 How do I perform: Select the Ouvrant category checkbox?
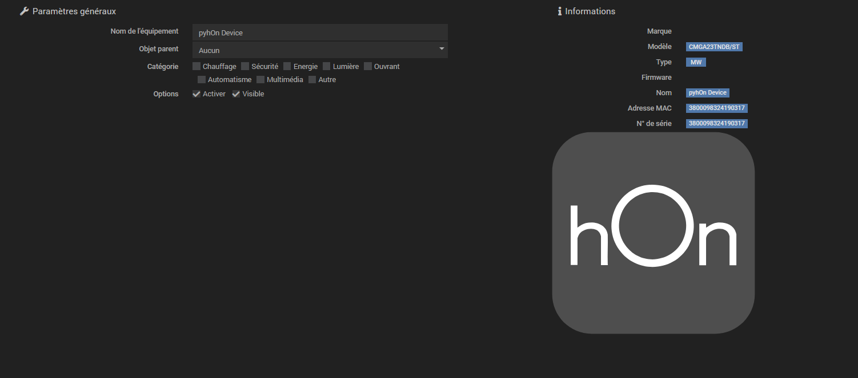368,66
